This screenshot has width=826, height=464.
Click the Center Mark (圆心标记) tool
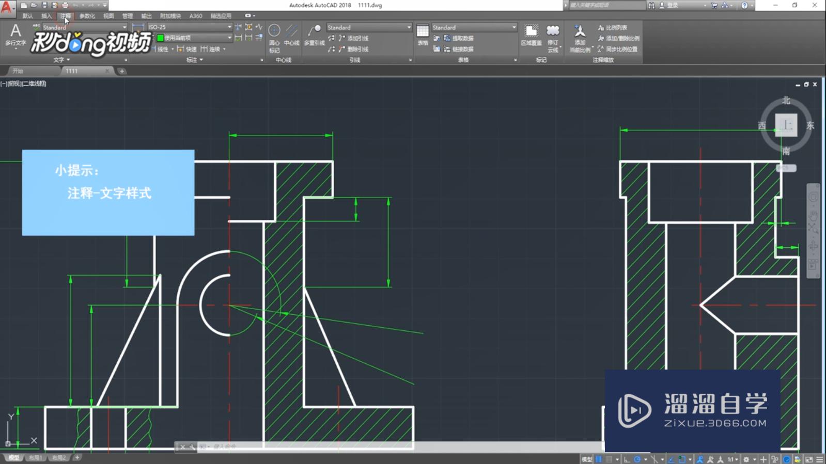[274, 36]
